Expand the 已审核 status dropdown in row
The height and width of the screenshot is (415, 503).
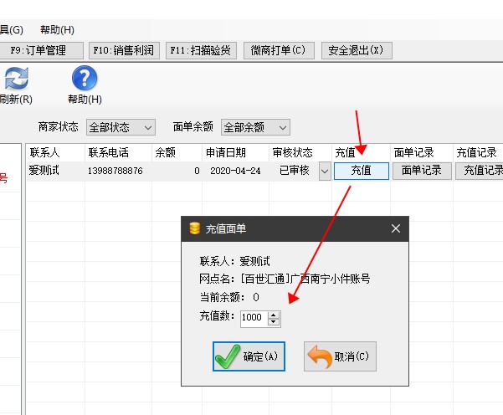325,171
